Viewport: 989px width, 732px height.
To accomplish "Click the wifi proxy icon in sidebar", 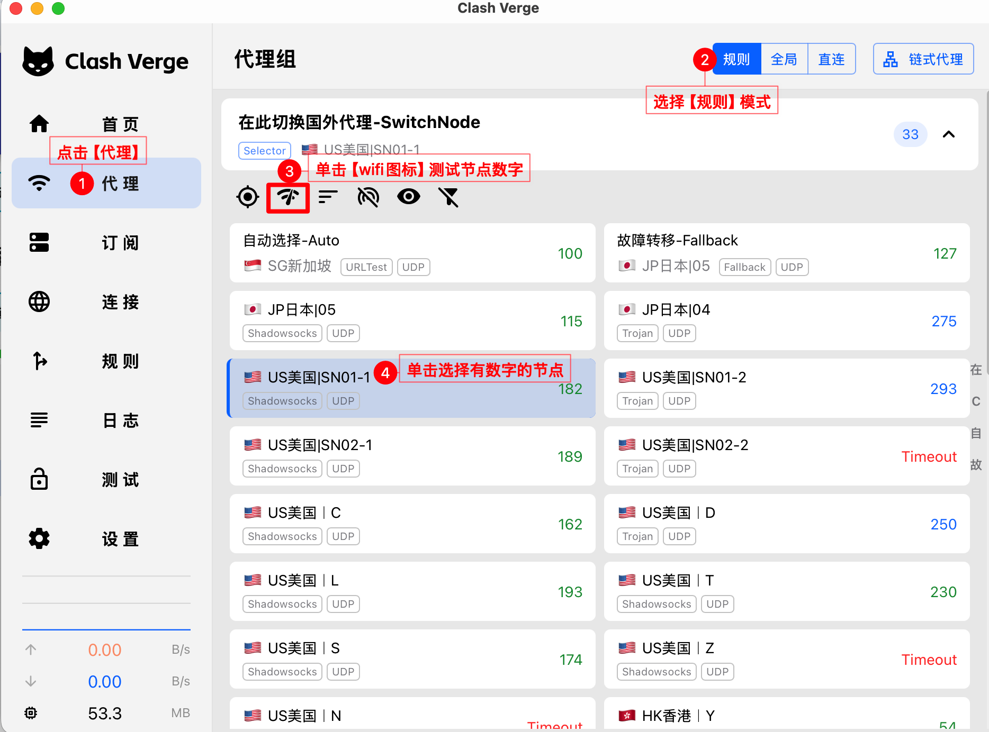I will pos(39,184).
